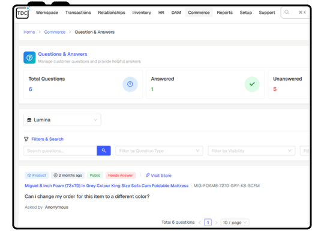Click the store icon beside Lumina
Viewport: 324px width, 231px height.
point(29,120)
